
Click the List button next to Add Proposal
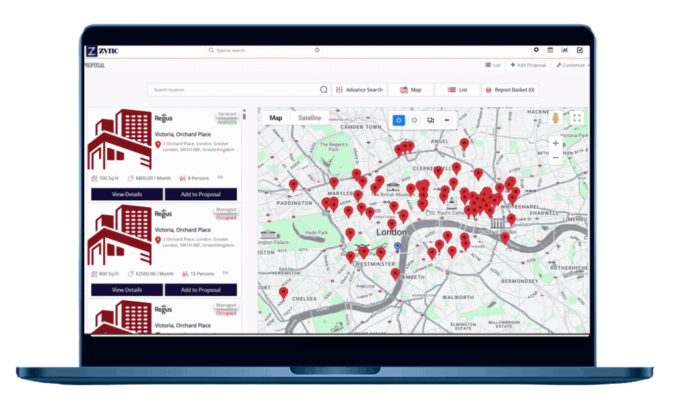[x=493, y=65]
